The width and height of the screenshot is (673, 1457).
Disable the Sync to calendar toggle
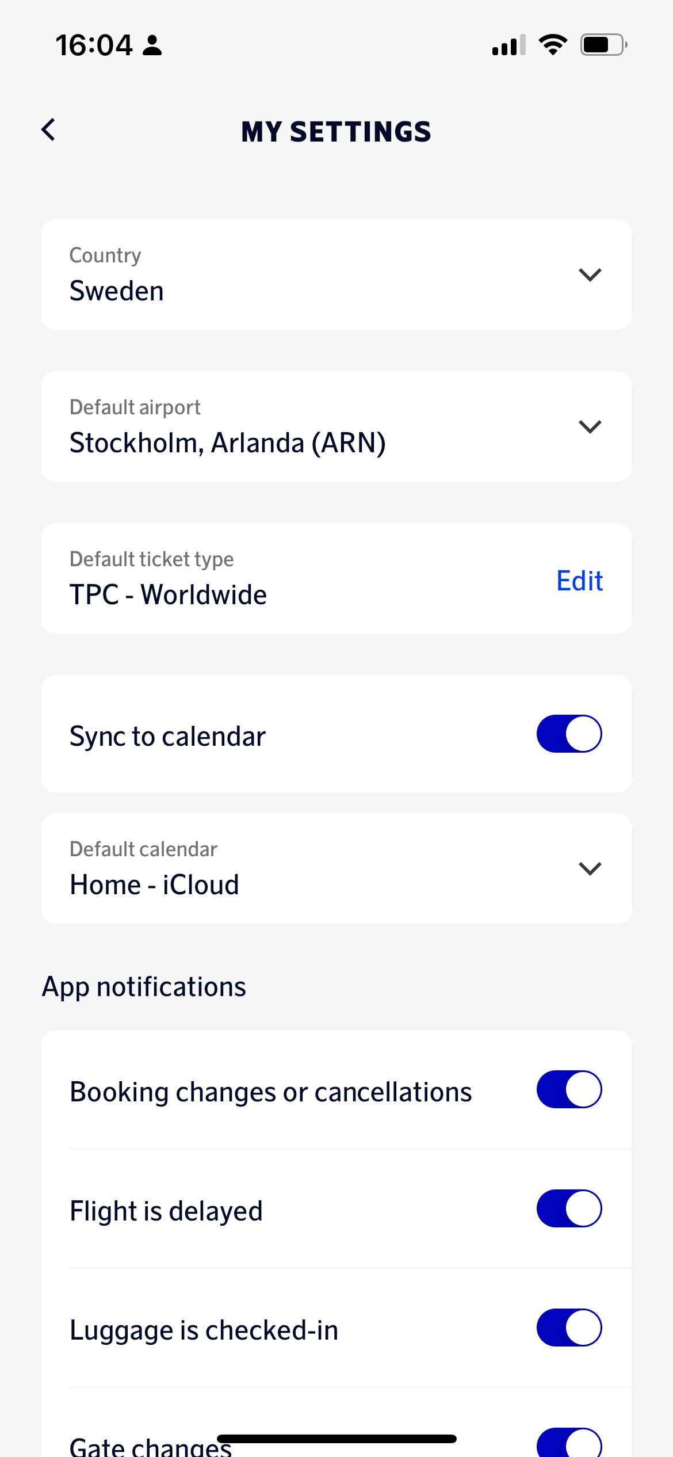tap(569, 734)
